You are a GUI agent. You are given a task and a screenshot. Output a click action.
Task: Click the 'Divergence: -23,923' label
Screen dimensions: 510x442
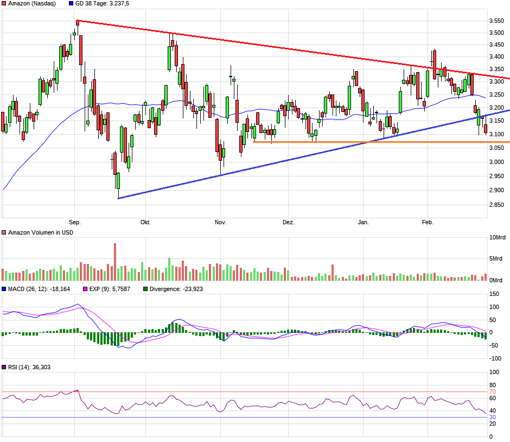point(176,289)
